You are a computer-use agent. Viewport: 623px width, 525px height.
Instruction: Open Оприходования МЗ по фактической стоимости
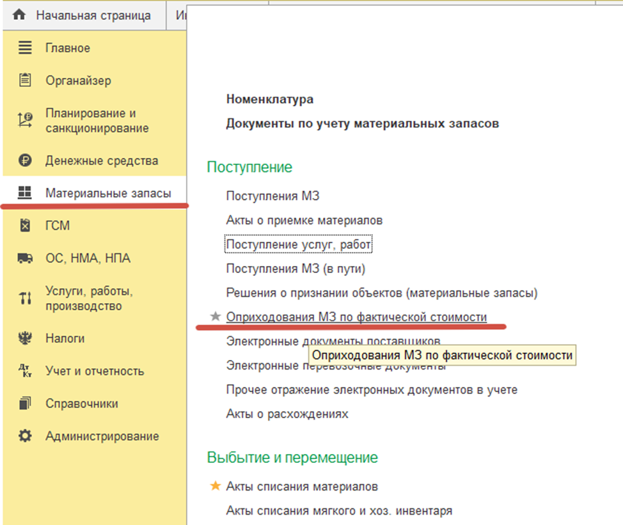356,317
